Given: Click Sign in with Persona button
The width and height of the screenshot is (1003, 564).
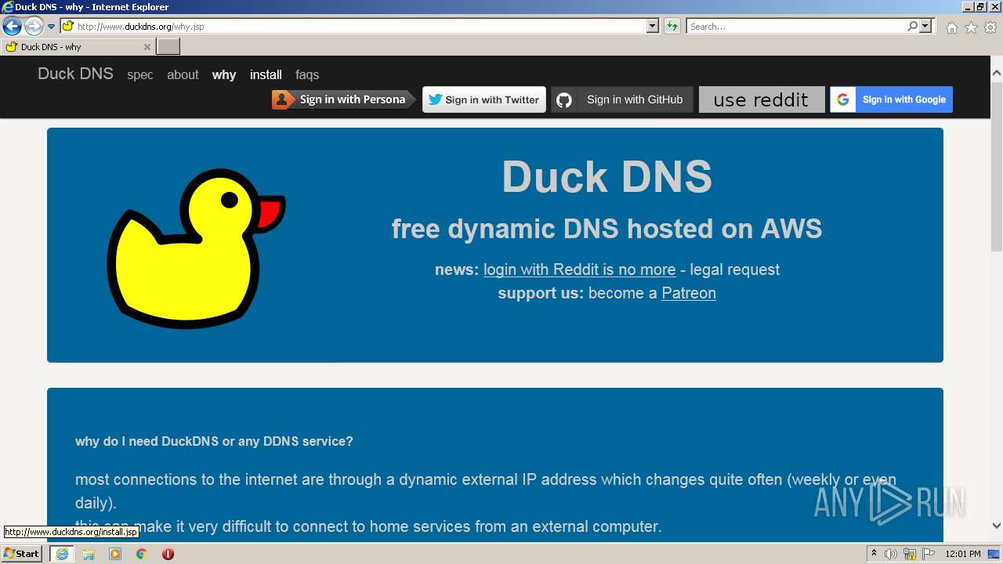Looking at the screenshot, I should click(x=344, y=99).
